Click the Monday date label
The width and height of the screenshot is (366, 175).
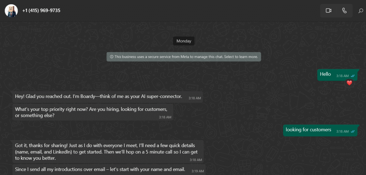(184, 41)
